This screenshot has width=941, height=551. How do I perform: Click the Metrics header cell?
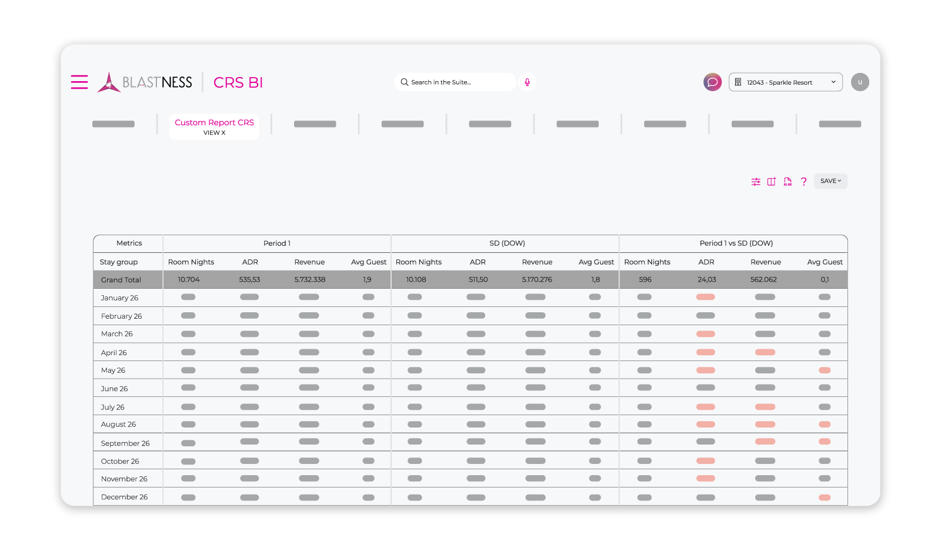(129, 243)
